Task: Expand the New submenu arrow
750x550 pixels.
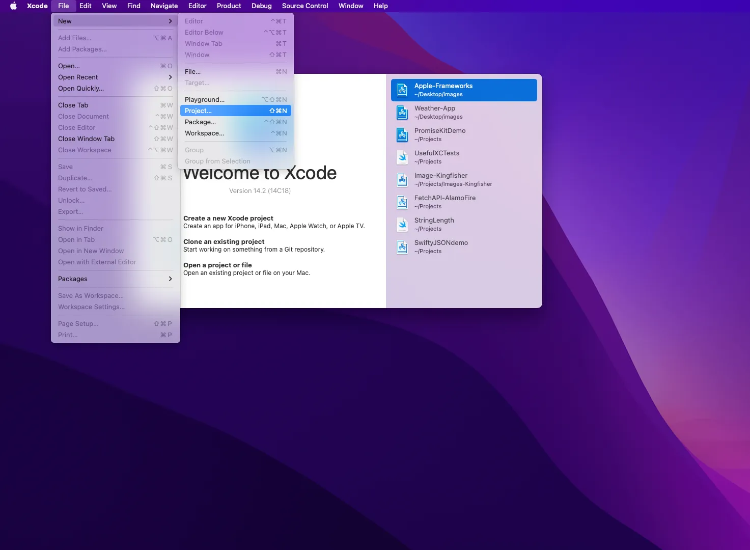Action: tap(170, 21)
